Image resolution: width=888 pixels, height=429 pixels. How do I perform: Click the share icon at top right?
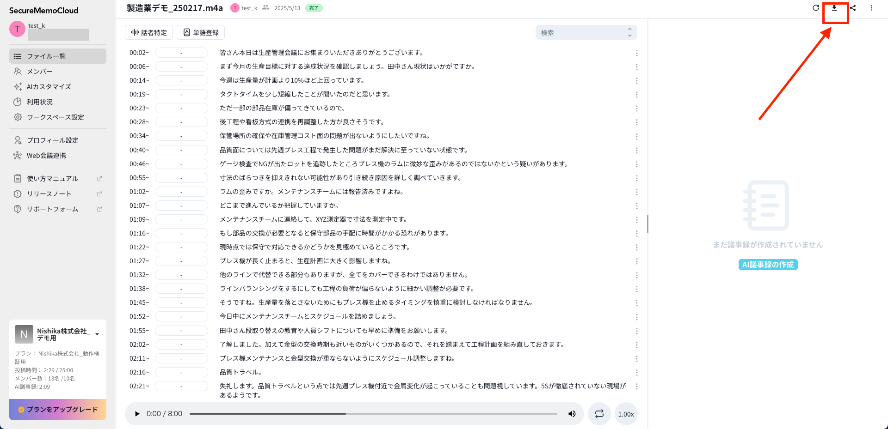[853, 8]
